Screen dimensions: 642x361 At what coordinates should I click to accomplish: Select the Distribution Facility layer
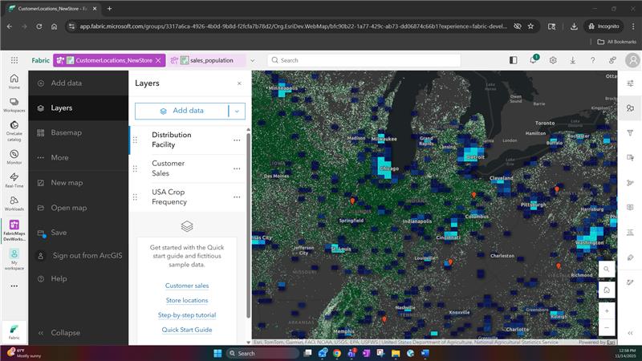tap(188, 140)
